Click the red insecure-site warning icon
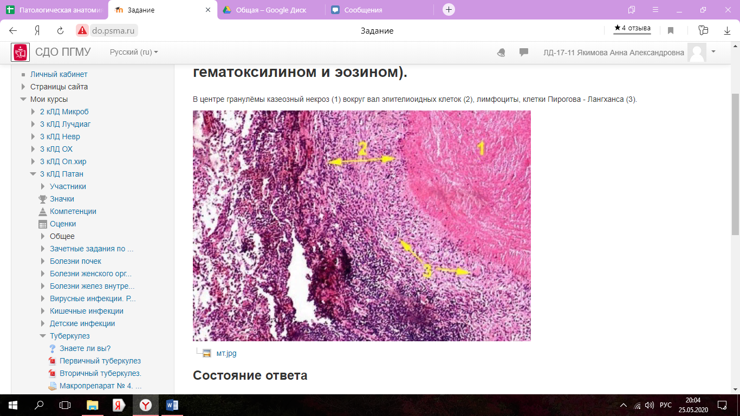Screen dimensions: 740x416 tap(82, 31)
